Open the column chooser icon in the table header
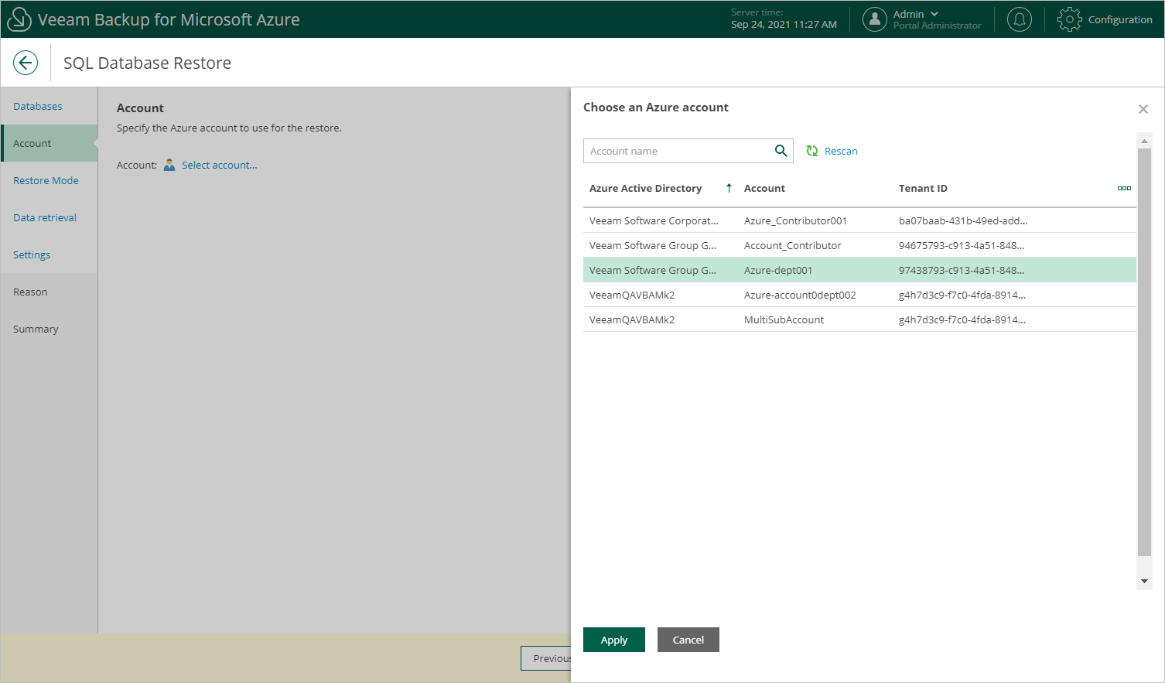This screenshot has width=1165, height=683. [x=1124, y=188]
